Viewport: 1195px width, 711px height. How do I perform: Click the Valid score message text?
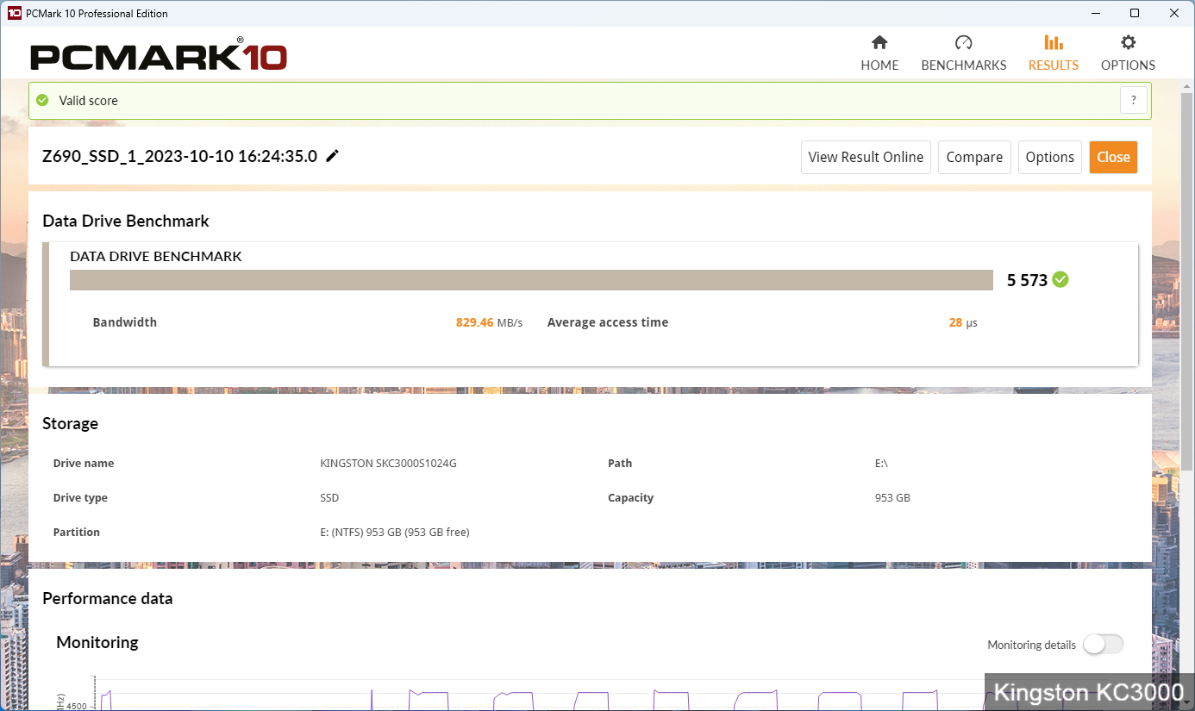[88, 101]
